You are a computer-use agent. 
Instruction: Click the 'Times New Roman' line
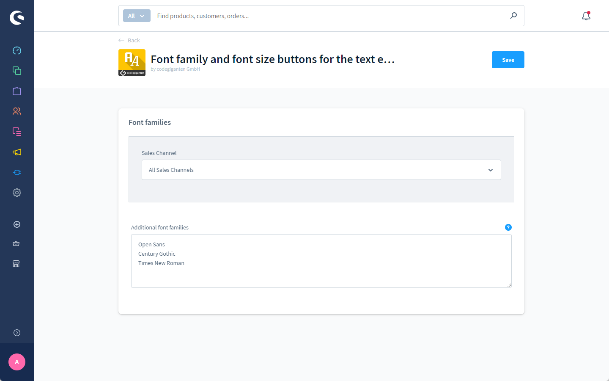pos(161,263)
